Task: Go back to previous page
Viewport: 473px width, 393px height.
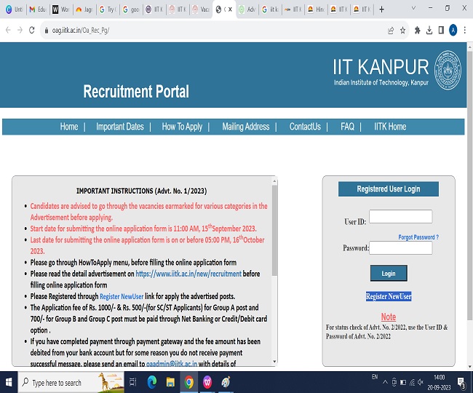Action: (8, 30)
